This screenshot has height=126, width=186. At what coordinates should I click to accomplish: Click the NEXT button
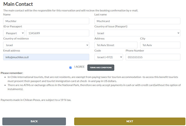[x=130, y=121]
